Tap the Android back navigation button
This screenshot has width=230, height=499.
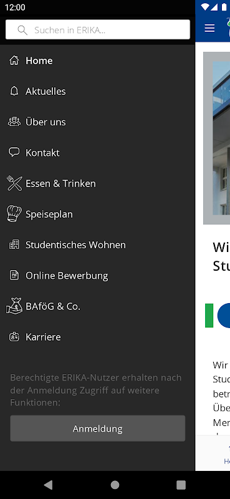click(48, 485)
